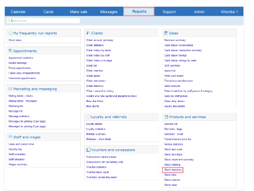Viewport: 254px width, 191px height.
Task: Open the Reports tab
Action: point(139,12)
